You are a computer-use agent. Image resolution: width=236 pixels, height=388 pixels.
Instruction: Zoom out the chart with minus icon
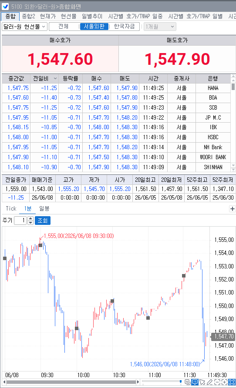tap(217, 382)
